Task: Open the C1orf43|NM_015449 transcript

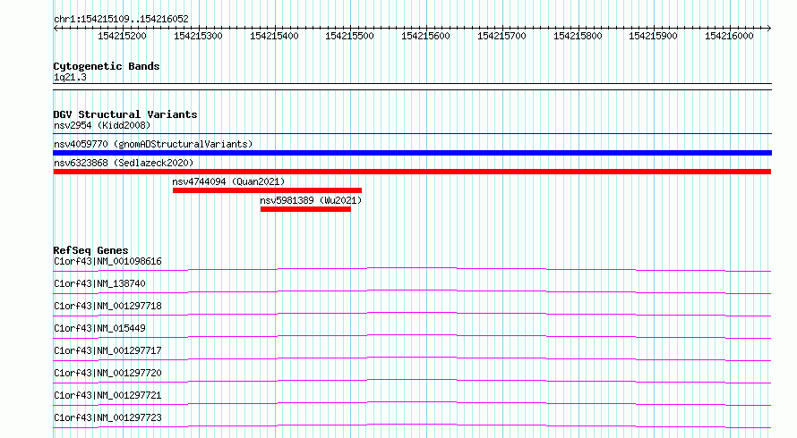Action: tap(99, 328)
